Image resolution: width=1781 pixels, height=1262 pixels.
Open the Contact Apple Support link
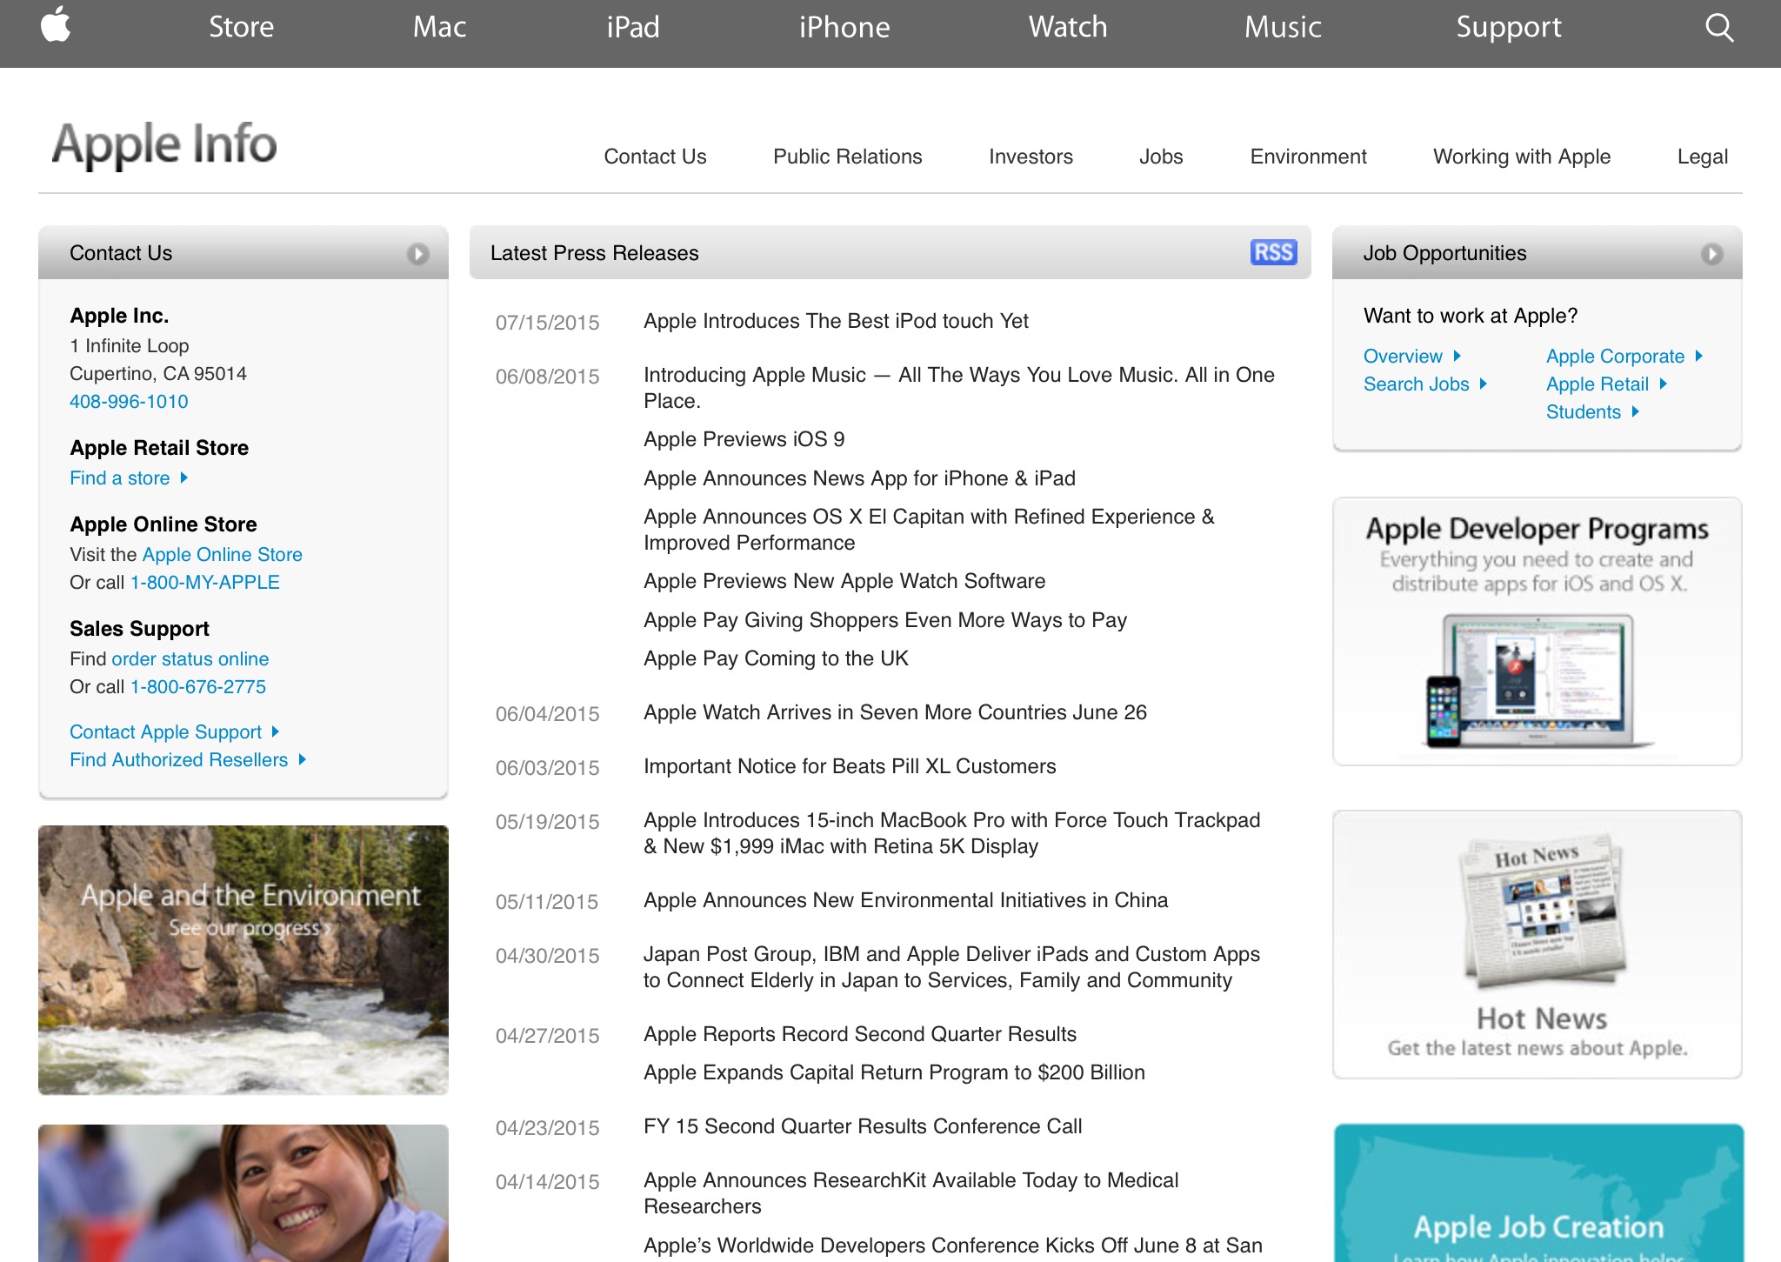tap(175, 732)
